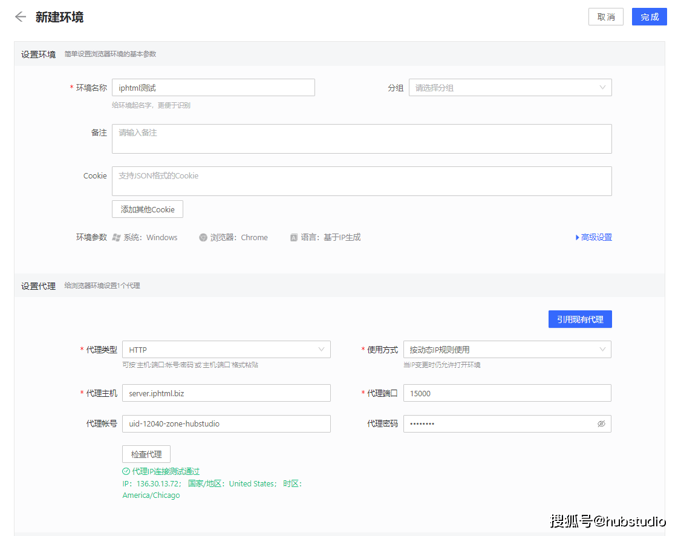The width and height of the screenshot is (681, 536).
Task: Click the green check icon before 代理IP连接测试通过
Action: 125,471
